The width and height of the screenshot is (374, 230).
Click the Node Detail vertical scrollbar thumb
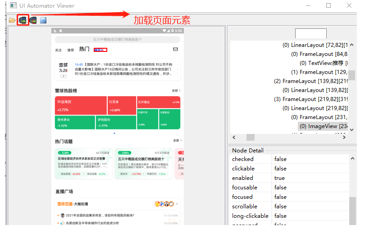point(352,211)
